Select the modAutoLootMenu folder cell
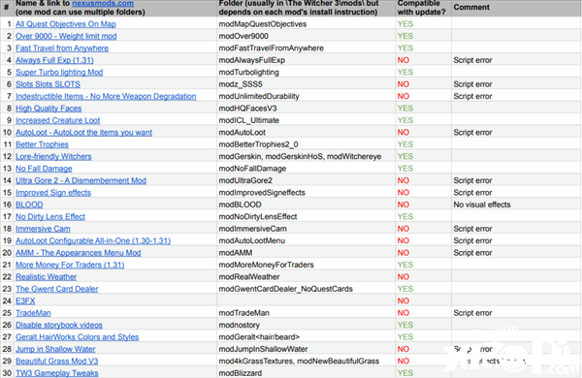 (307, 240)
